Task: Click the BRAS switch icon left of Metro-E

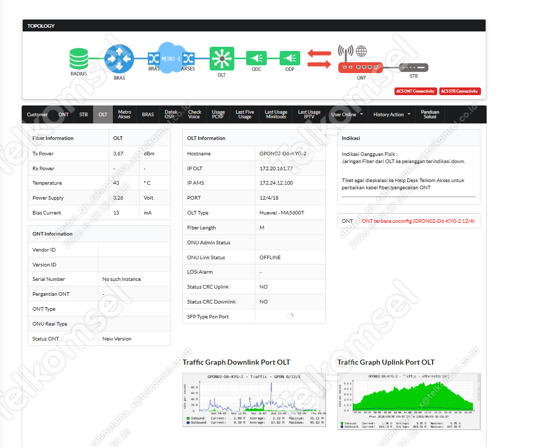Action: (153, 59)
